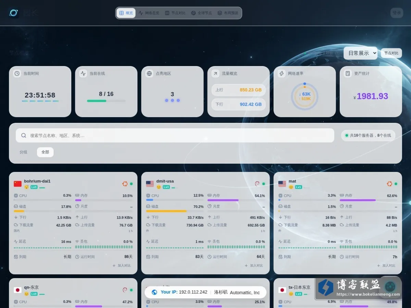Click the Debian OS icon on qn-东京 card
The width and height of the screenshot is (411, 308).
tap(125, 290)
